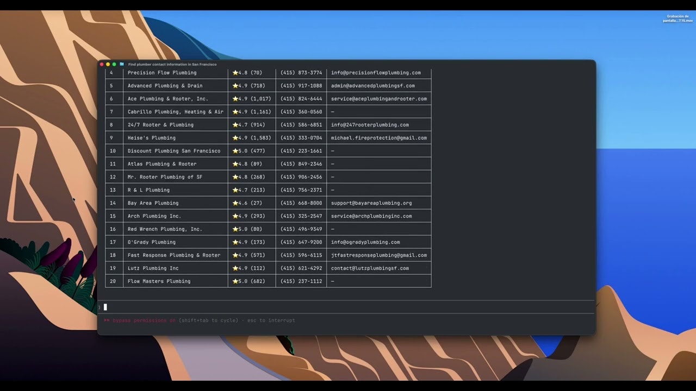Click phone number (415) 237-1112
The width and height of the screenshot is (696, 391).
point(301,281)
